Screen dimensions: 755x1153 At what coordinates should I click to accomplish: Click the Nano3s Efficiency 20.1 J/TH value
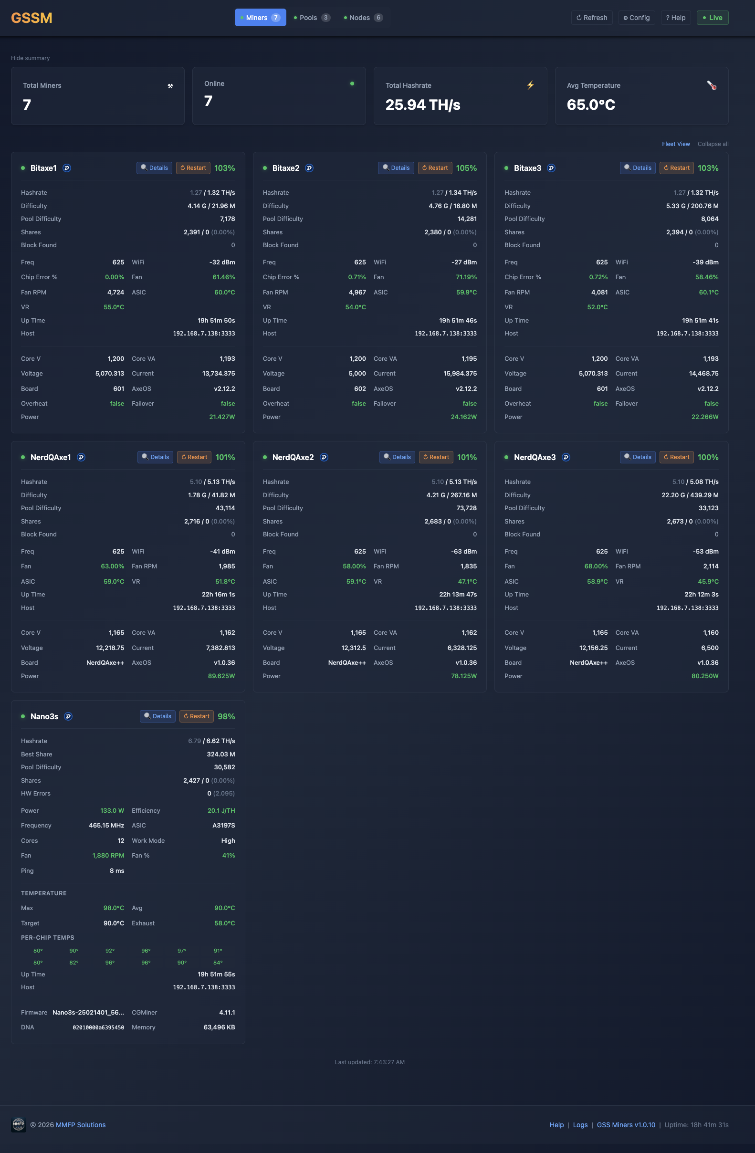pyautogui.click(x=221, y=810)
